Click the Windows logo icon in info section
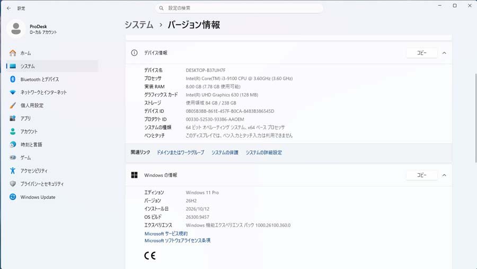Image resolution: width=477 pixels, height=269 pixels. [x=134, y=175]
